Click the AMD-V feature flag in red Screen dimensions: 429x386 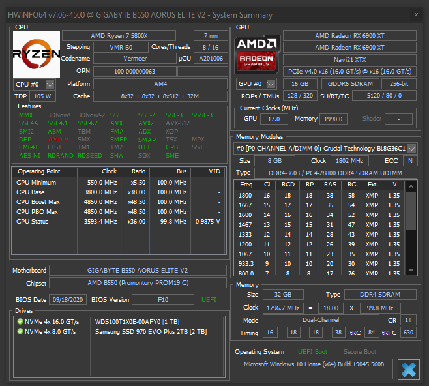coord(58,140)
